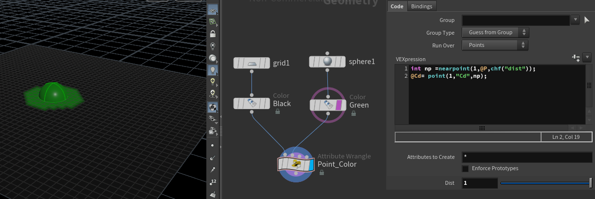Toggle display flag on sphere1 node
595x199 pixels.
click(343, 62)
